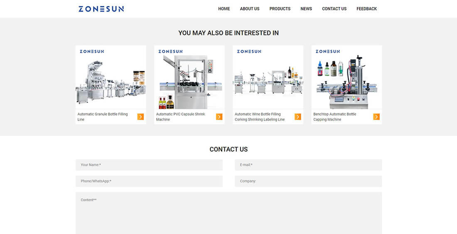The height and width of the screenshot is (234, 457).
Task: Focus the Phone/WhatsApp input field
Action: tap(149, 181)
